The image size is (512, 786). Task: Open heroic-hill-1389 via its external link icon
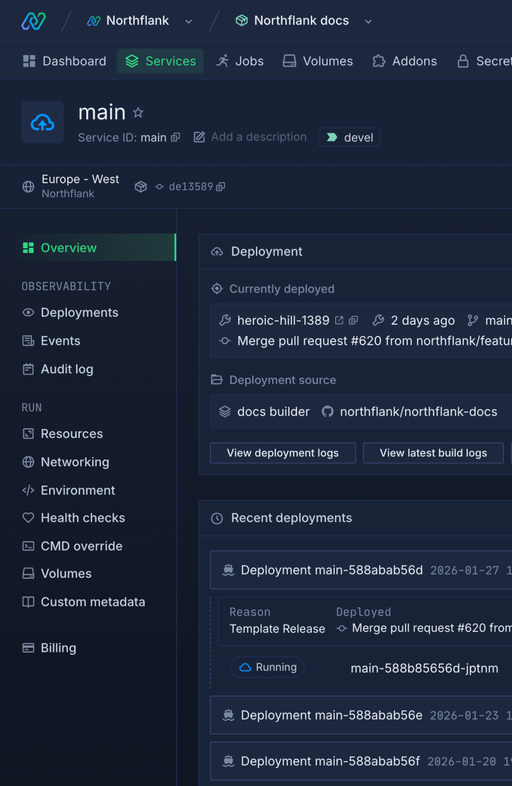340,320
